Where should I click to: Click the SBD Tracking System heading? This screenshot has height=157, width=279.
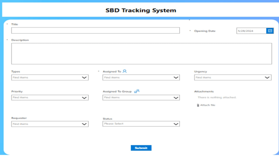pos(141,10)
